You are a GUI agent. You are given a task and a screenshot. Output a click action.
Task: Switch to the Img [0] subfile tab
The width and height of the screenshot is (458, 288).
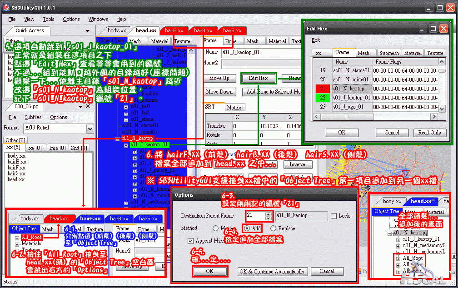(57, 148)
